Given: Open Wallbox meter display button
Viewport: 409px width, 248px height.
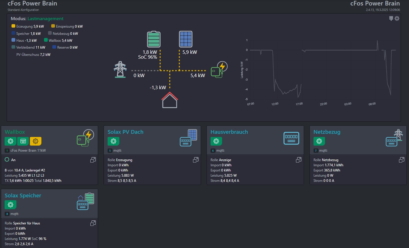Looking at the screenshot, I should (x=23, y=141).
